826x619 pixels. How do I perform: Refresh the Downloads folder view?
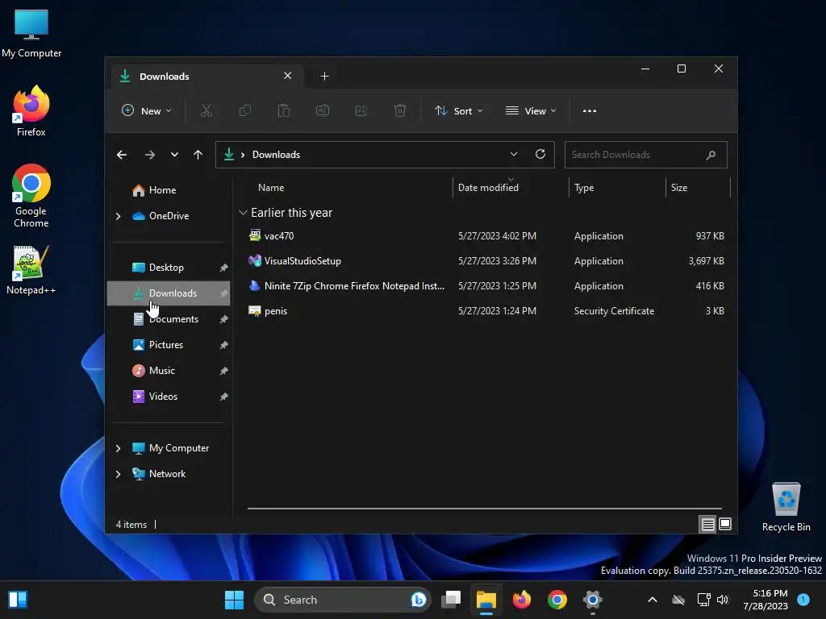[x=540, y=154]
